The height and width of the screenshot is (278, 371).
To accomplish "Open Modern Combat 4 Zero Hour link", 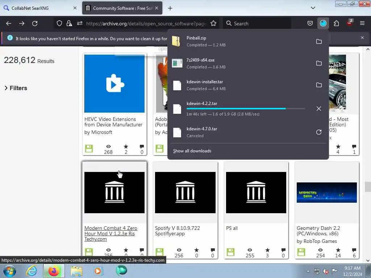I will pos(111,233).
